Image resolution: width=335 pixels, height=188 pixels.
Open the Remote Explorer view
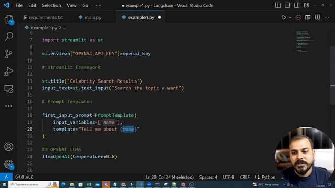[x=8, y=89]
